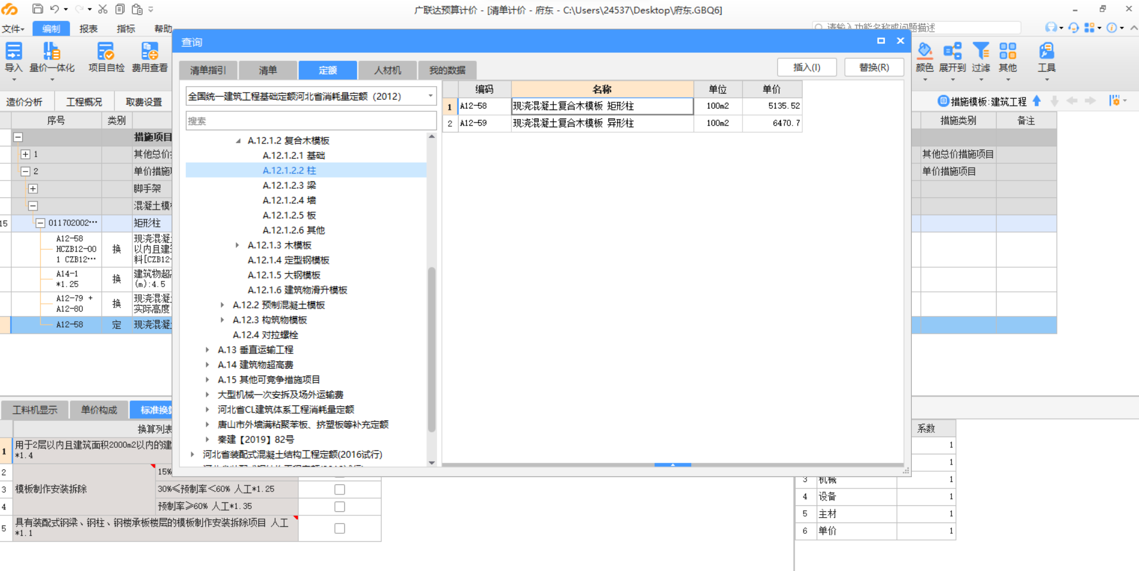1139x571 pixels.
Task: Click the headset customer service icon
Action: 1074,28
